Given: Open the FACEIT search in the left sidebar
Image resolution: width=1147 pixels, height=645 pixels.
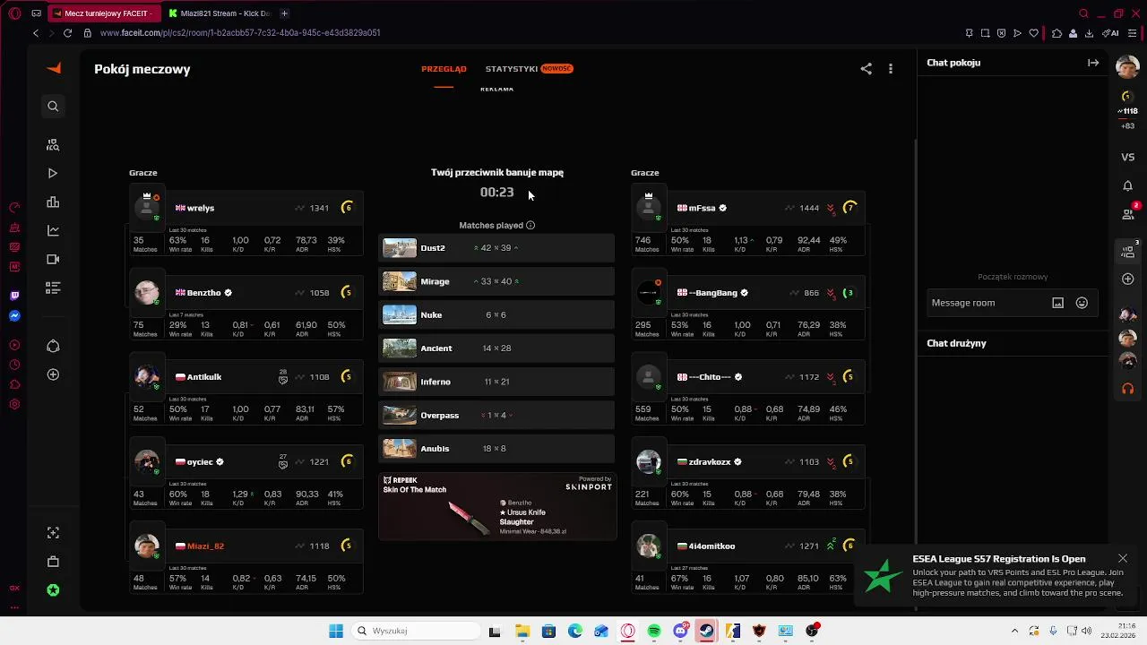Looking at the screenshot, I should click(53, 107).
